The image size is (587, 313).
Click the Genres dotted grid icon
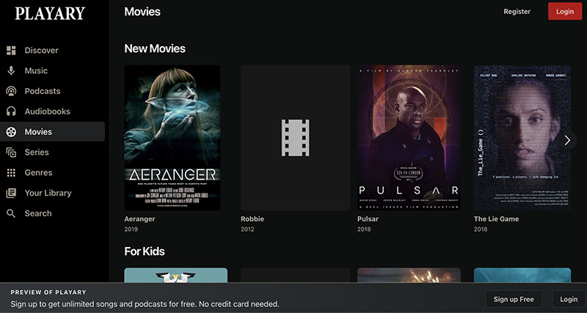[x=11, y=173]
